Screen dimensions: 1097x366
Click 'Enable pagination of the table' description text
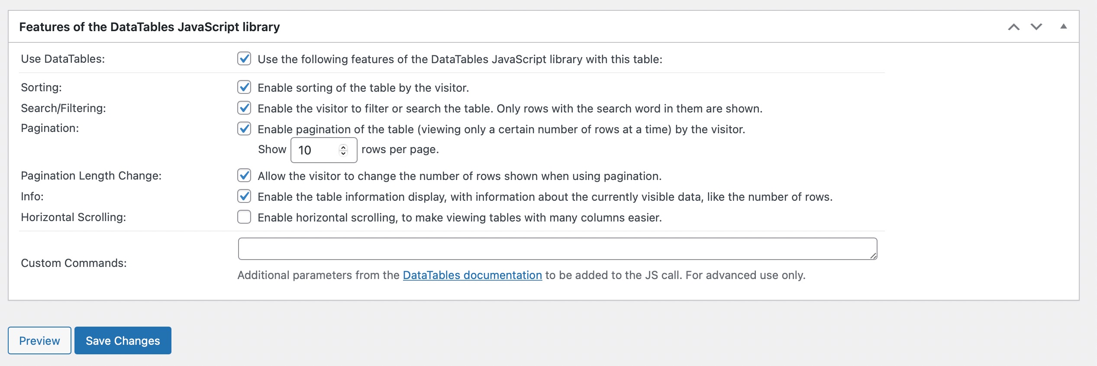point(501,129)
